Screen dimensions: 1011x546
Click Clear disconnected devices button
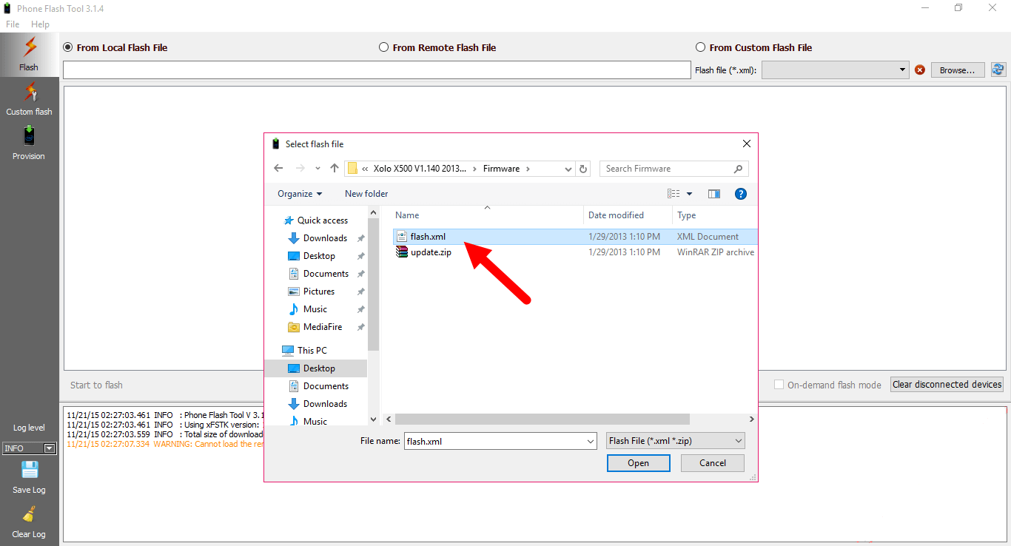pyautogui.click(x=947, y=385)
